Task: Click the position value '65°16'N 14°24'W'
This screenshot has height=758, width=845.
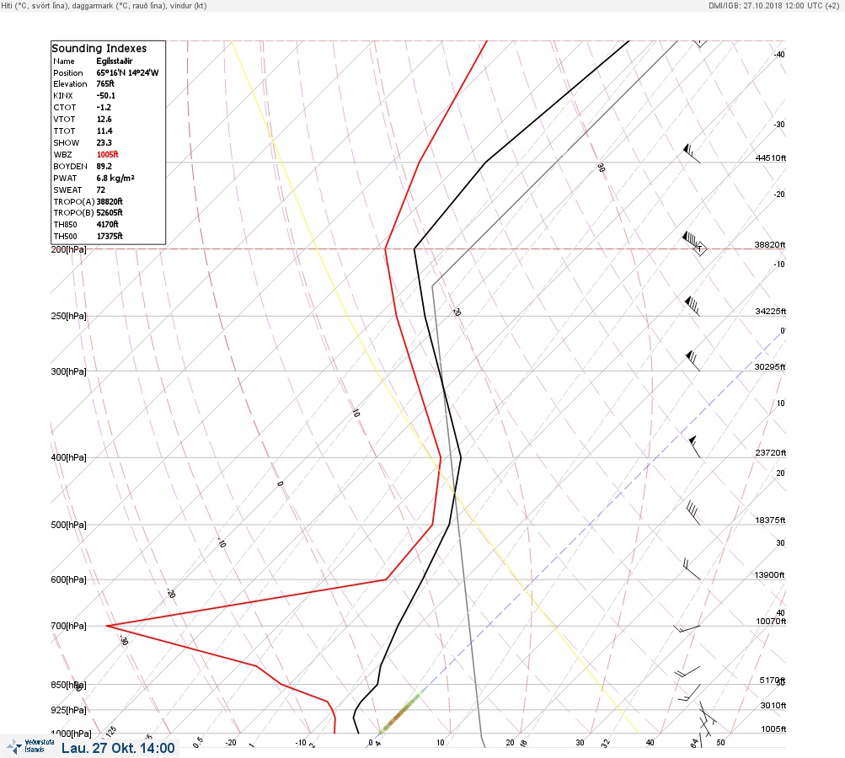Action: pos(128,72)
